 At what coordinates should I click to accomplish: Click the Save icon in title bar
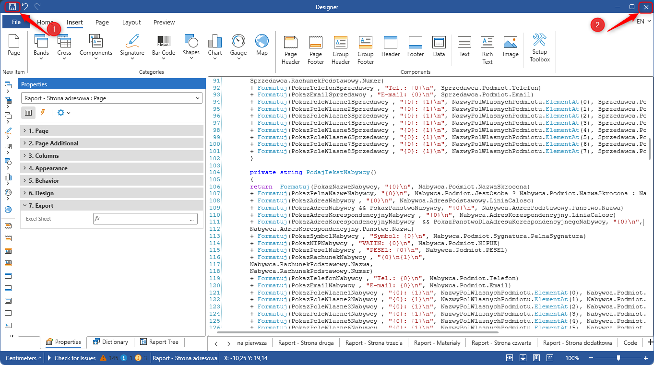point(12,7)
